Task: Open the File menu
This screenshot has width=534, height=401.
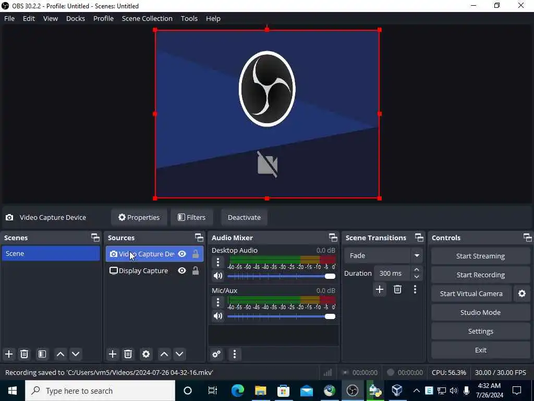Action: coord(9,18)
